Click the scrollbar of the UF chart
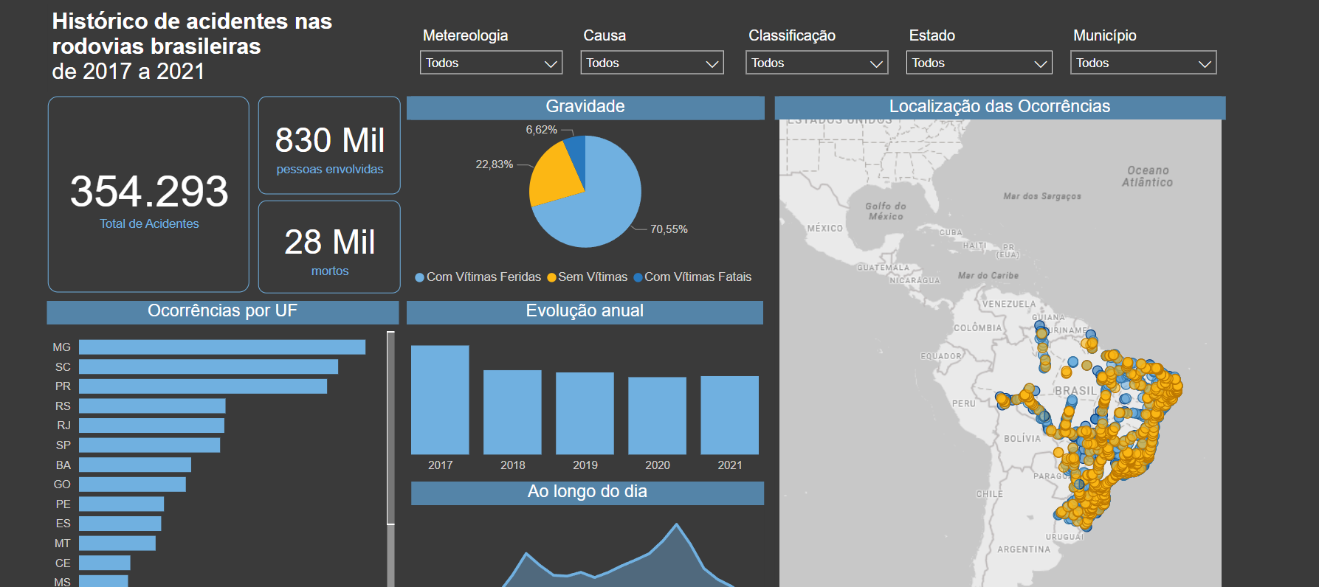The width and height of the screenshot is (1319, 587). tap(390, 428)
